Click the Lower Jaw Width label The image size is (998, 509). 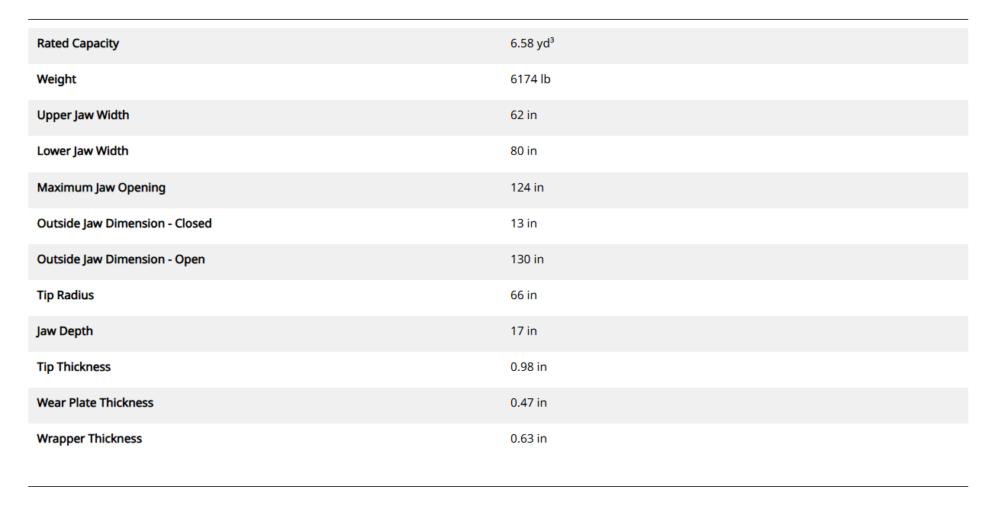[x=82, y=151]
